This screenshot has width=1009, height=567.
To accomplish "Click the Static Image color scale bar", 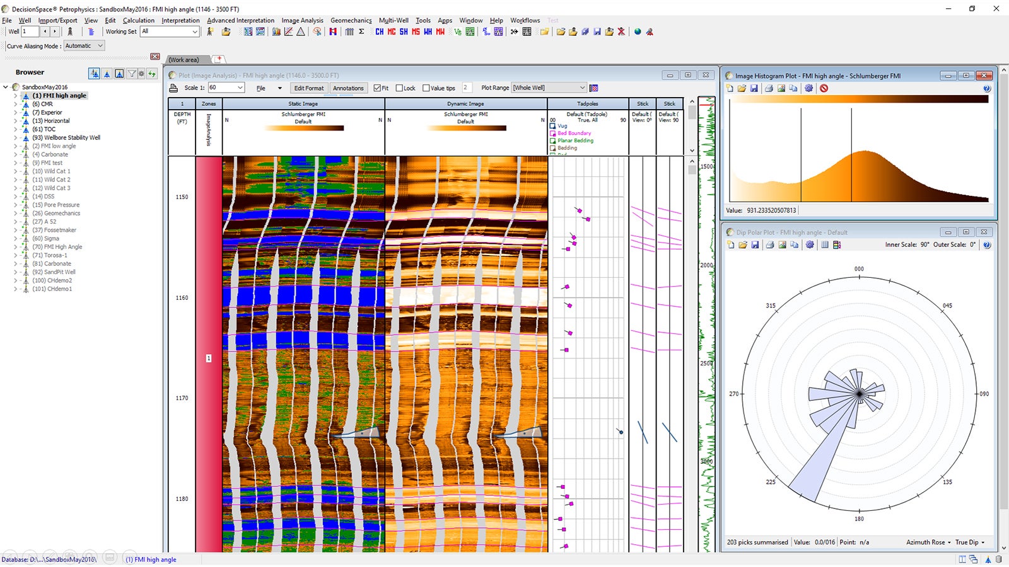I will click(305, 128).
